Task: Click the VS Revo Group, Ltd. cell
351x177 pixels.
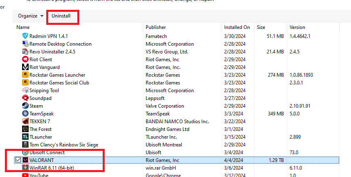Action: [167, 52]
